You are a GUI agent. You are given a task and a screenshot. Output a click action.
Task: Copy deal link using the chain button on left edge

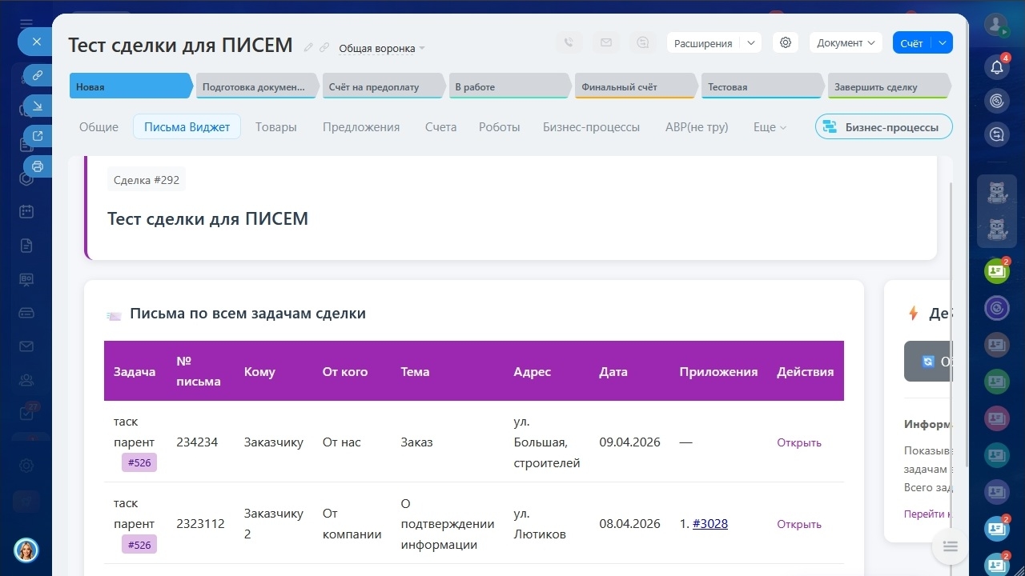(38, 75)
